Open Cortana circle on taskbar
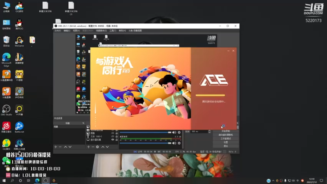 [x=20, y=181]
